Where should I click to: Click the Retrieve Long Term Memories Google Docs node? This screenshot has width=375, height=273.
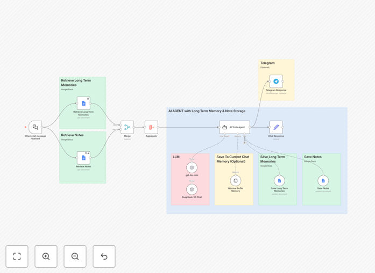[83, 103]
